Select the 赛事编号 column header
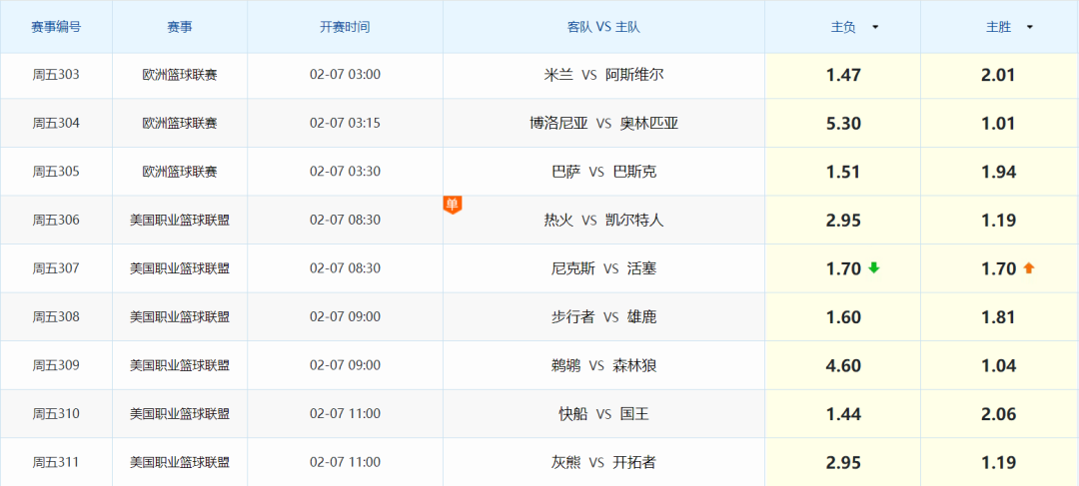1079x486 pixels. [56, 28]
